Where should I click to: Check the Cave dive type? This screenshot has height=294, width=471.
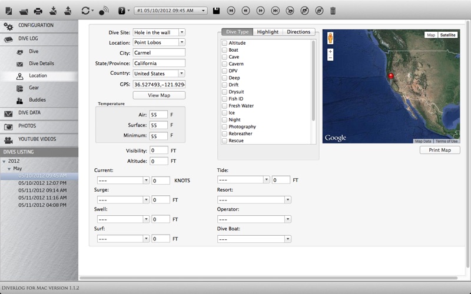tap(224, 57)
